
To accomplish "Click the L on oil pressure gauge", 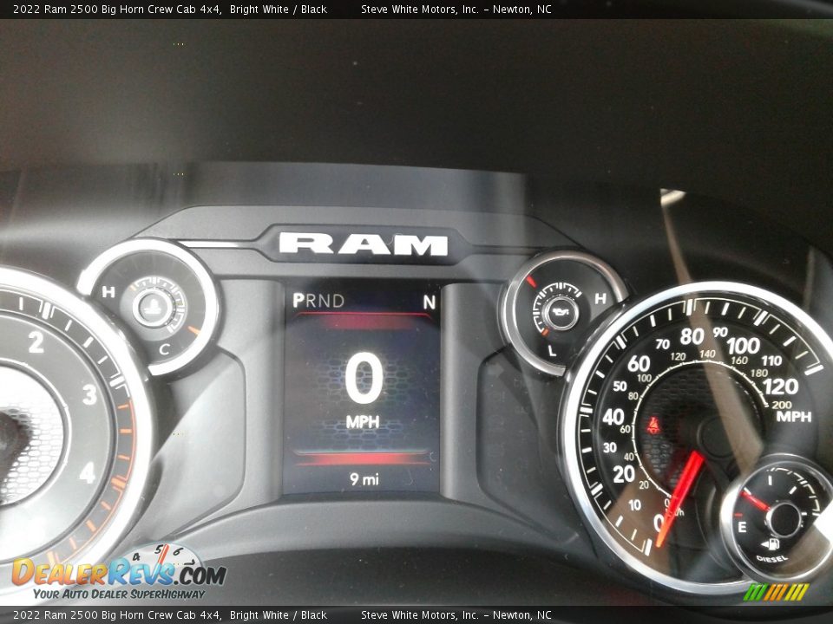I will (552, 350).
